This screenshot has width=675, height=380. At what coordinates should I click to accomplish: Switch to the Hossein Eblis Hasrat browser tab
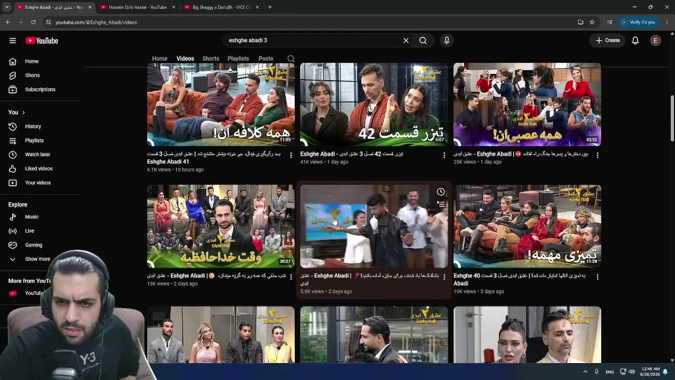(x=138, y=7)
